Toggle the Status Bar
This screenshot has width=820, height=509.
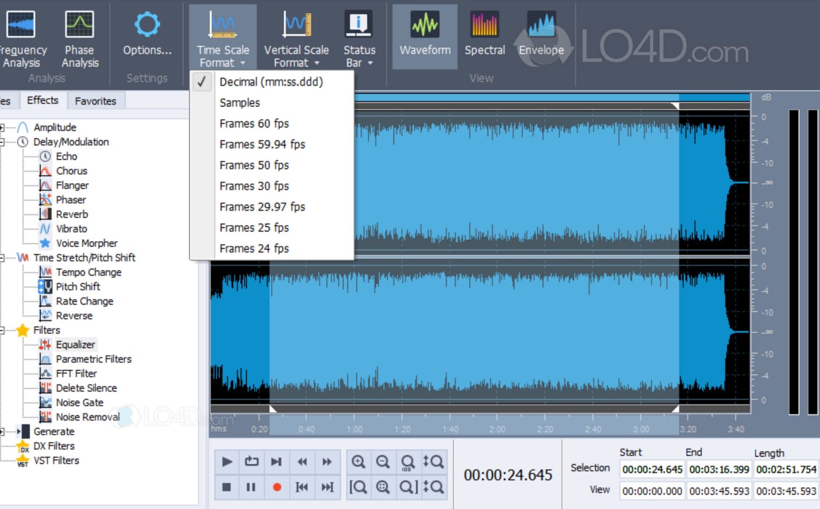[359, 36]
